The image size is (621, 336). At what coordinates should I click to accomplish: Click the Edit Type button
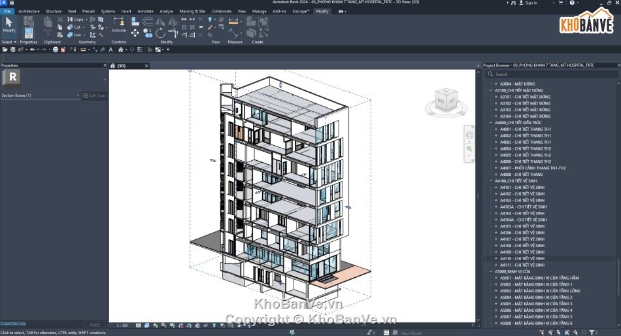pos(94,95)
